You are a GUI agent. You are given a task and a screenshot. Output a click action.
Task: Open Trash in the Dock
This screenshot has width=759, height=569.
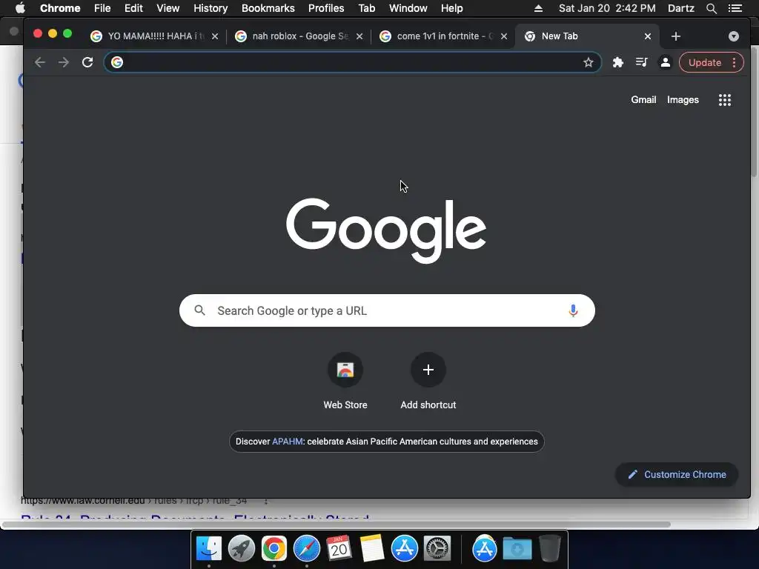[x=549, y=549]
